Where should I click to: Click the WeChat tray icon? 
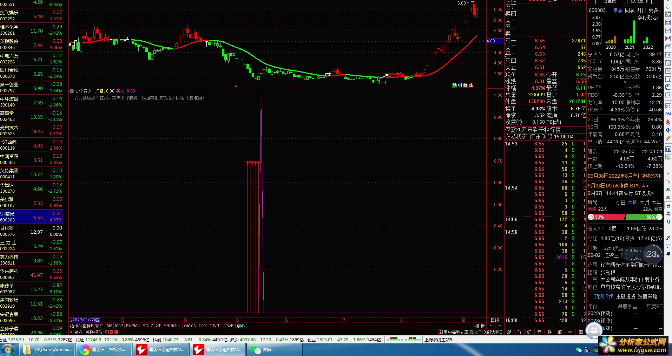[579, 350]
